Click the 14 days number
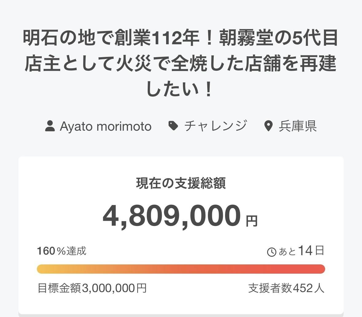Image resolution: width=362 pixels, height=317 pixels. coord(305,251)
